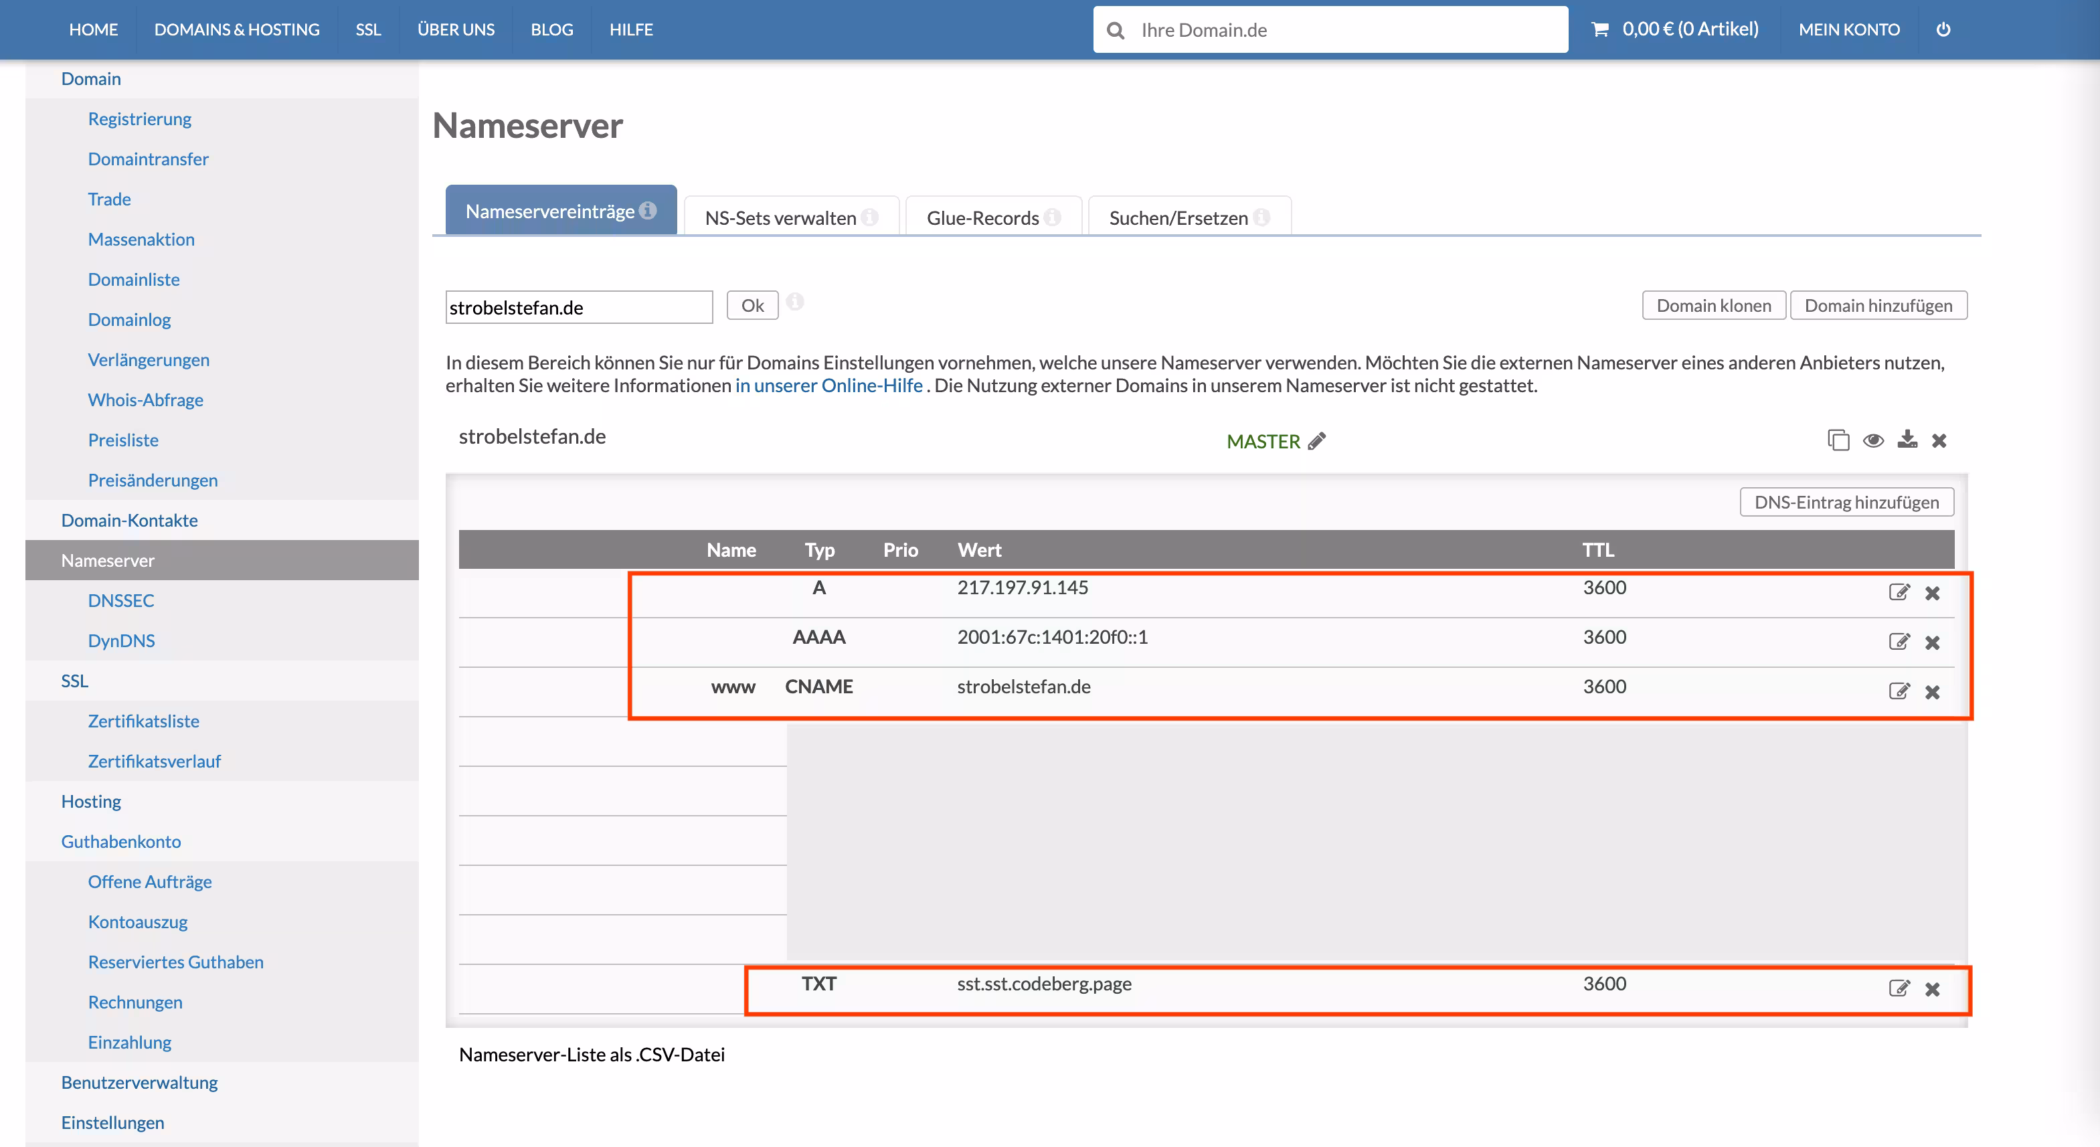
Task: Remove the strobelstefan.de zone with the X
Action: [x=1939, y=440]
